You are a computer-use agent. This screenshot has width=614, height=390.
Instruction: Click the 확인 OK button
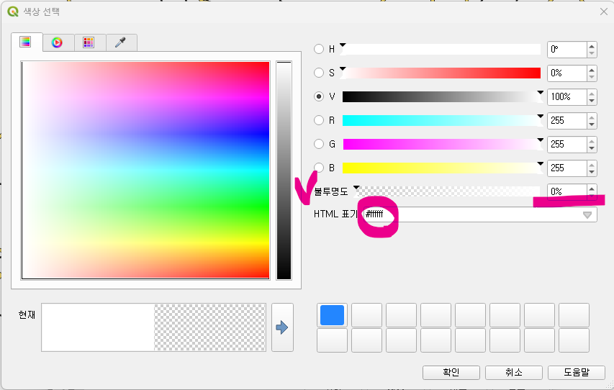[451, 373]
